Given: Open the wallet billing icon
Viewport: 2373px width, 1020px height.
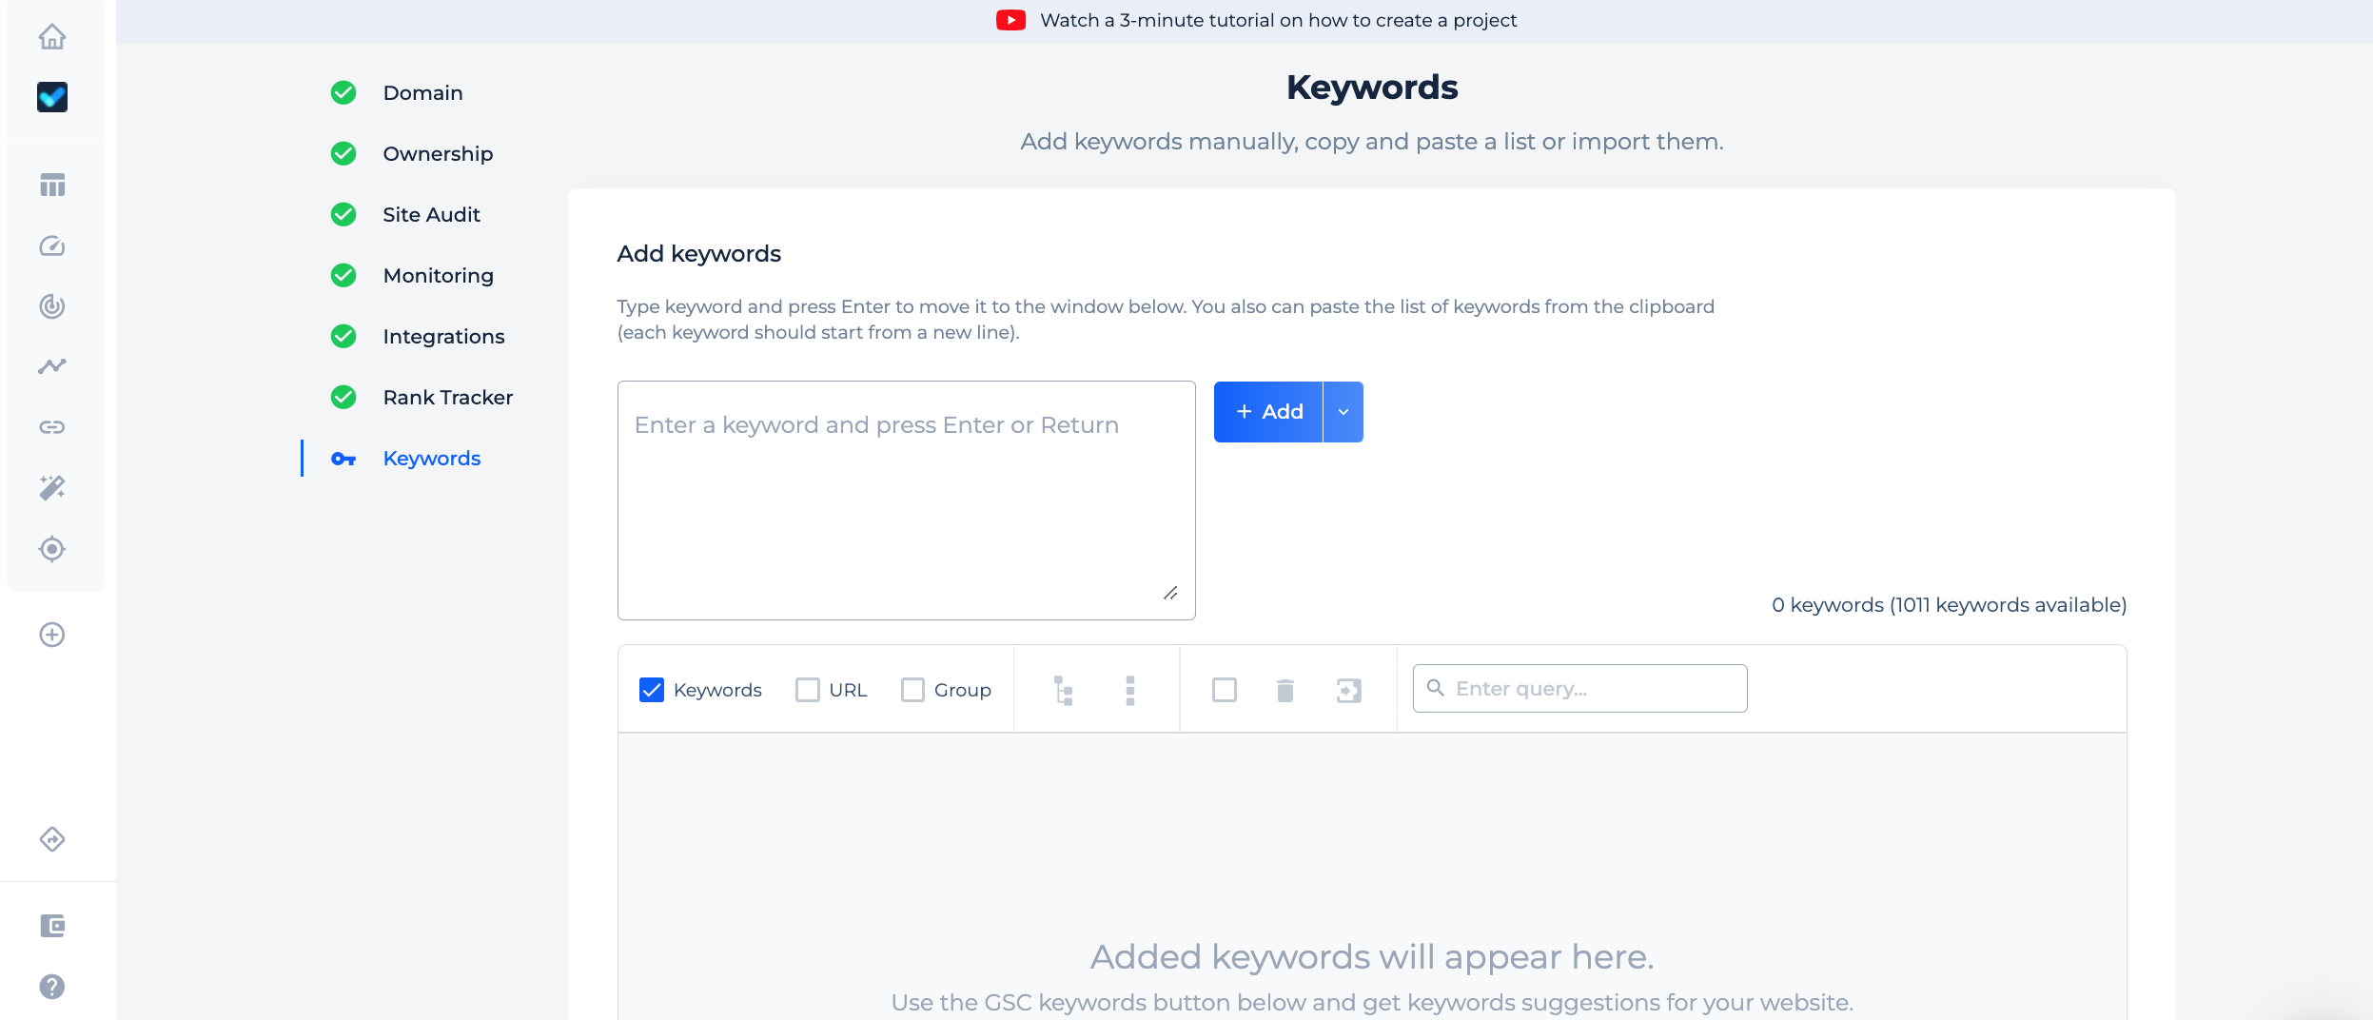Looking at the screenshot, I should coord(52,926).
